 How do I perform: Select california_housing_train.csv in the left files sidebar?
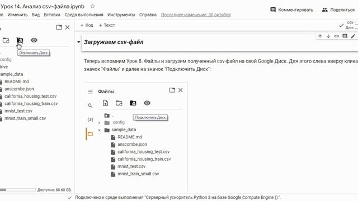click(x=31, y=103)
